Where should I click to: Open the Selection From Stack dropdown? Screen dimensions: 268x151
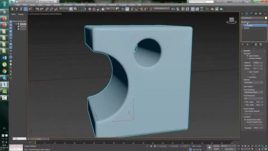(253, 83)
